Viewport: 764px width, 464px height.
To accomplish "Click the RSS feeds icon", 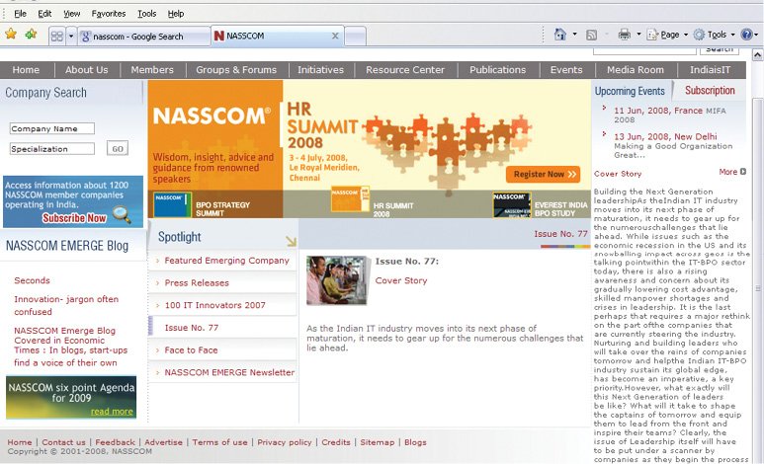I will 591,35.
